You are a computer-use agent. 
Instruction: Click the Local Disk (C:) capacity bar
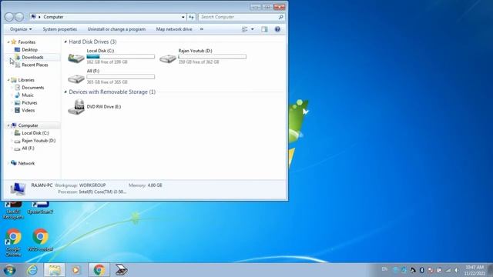[x=121, y=56]
